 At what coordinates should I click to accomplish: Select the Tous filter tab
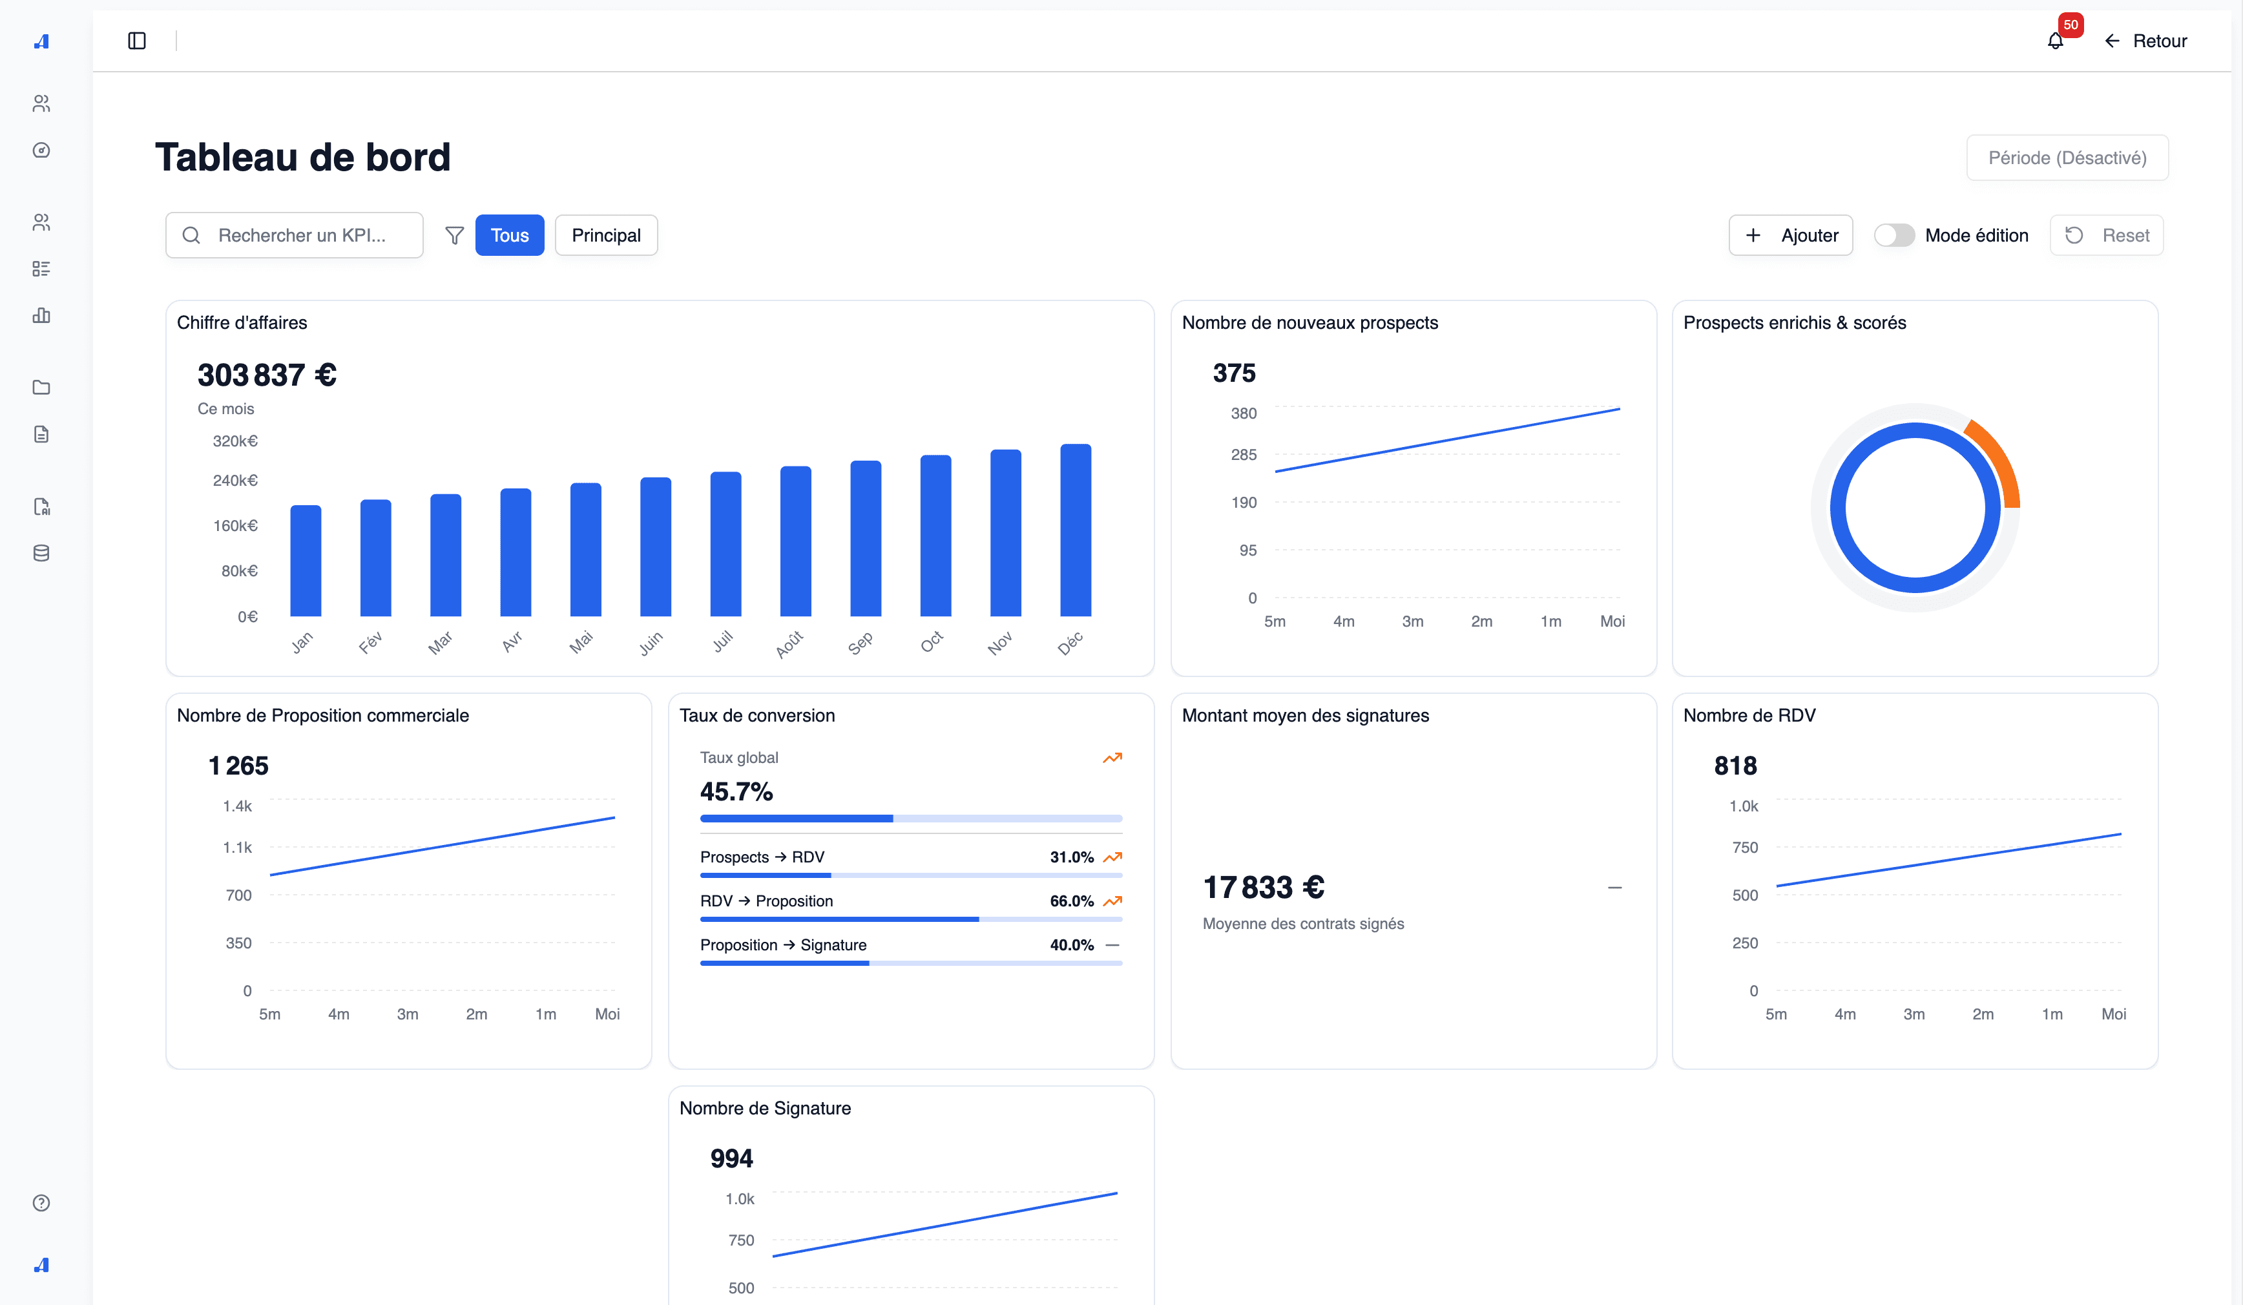[x=509, y=235]
